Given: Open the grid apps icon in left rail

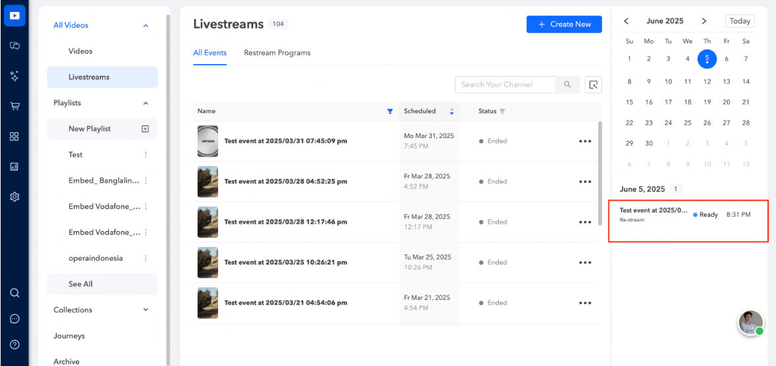Looking at the screenshot, I should coord(15,137).
